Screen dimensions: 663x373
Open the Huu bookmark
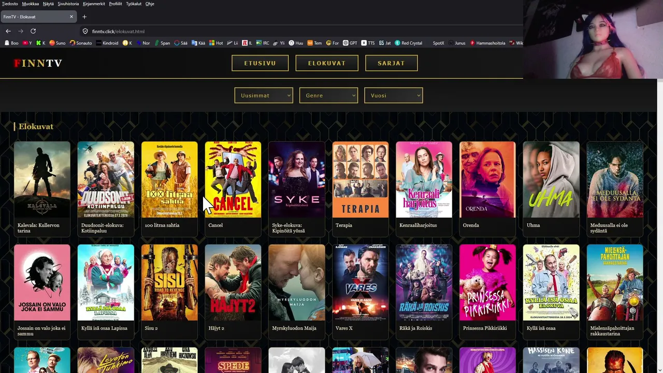click(296, 43)
